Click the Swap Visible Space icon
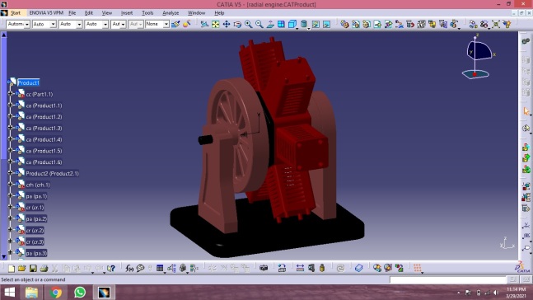This screenshot has height=300, width=533. (x=327, y=24)
